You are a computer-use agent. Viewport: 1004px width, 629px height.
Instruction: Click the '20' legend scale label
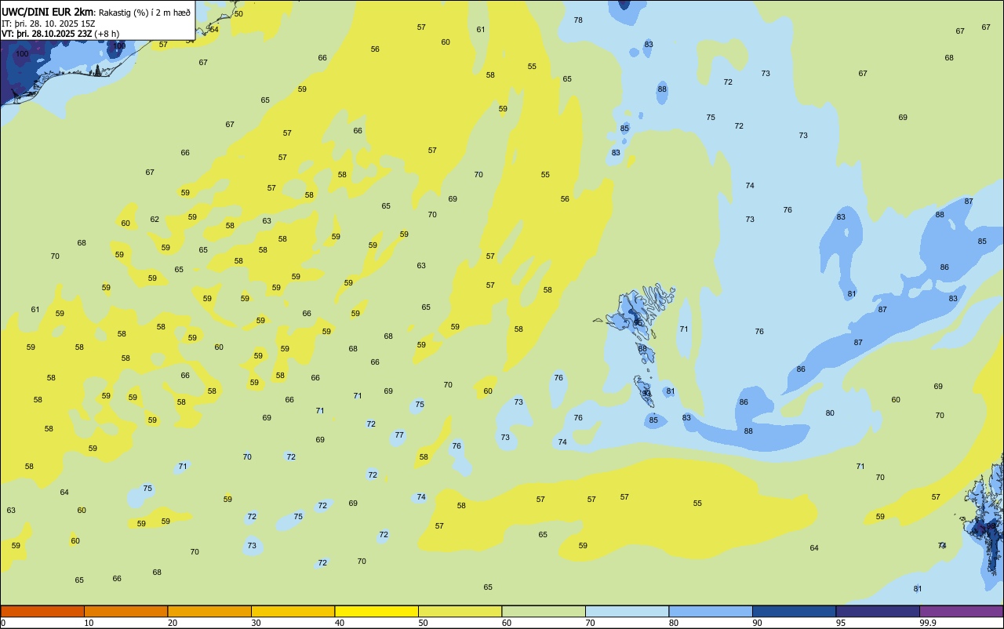coord(172,623)
